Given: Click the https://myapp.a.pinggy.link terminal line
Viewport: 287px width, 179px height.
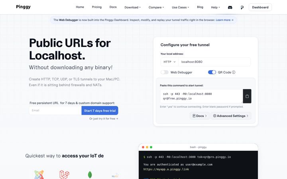Looking at the screenshot, I should [x=166, y=169].
